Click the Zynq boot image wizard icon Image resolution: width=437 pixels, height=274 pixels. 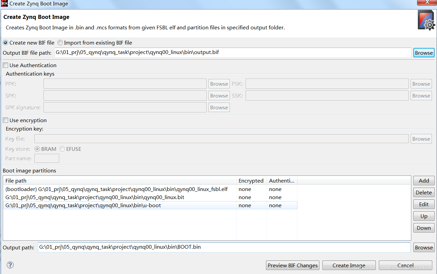(x=426, y=21)
